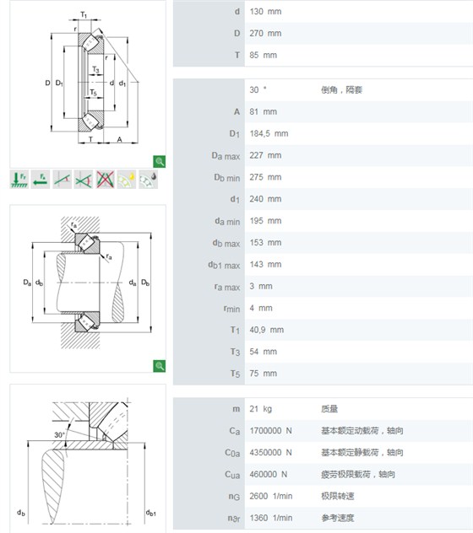Click the Da max parameter label
This screenshot has width=473, height=533.
click(226, 156)
